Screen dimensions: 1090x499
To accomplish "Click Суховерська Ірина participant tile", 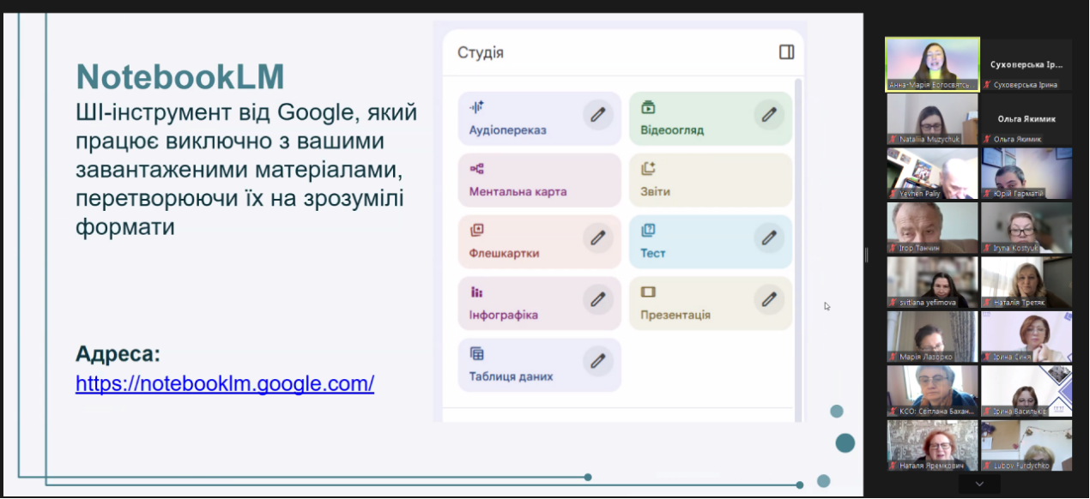I will [1026, 64].
